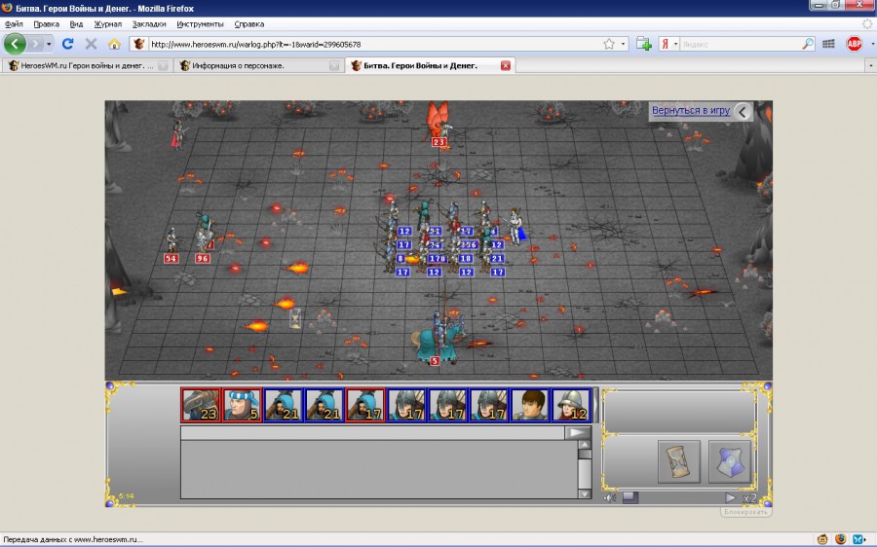Reload the current page

(68, 44)
